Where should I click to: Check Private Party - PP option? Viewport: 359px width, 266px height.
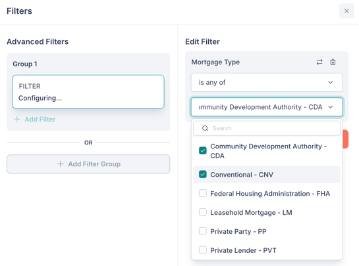[203, 231]
